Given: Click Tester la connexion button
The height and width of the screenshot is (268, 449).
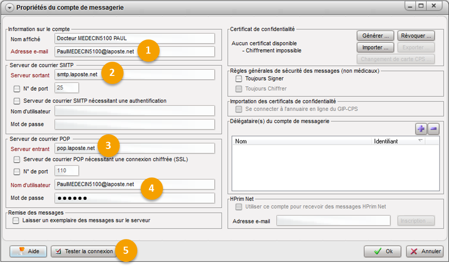Looking at the screenshot, I should point(84,251).
